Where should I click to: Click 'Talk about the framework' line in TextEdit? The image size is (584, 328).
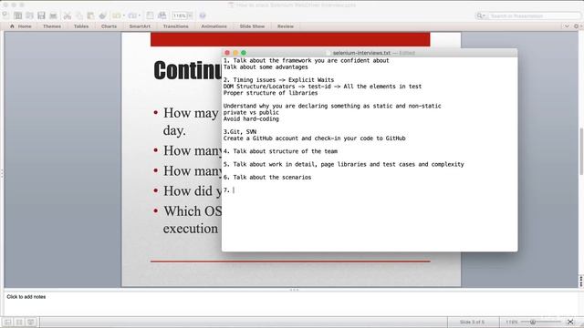click(x=307, y=61)
